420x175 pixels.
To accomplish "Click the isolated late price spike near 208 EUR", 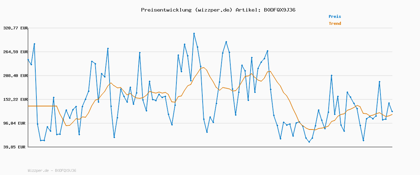I will 331,75.
